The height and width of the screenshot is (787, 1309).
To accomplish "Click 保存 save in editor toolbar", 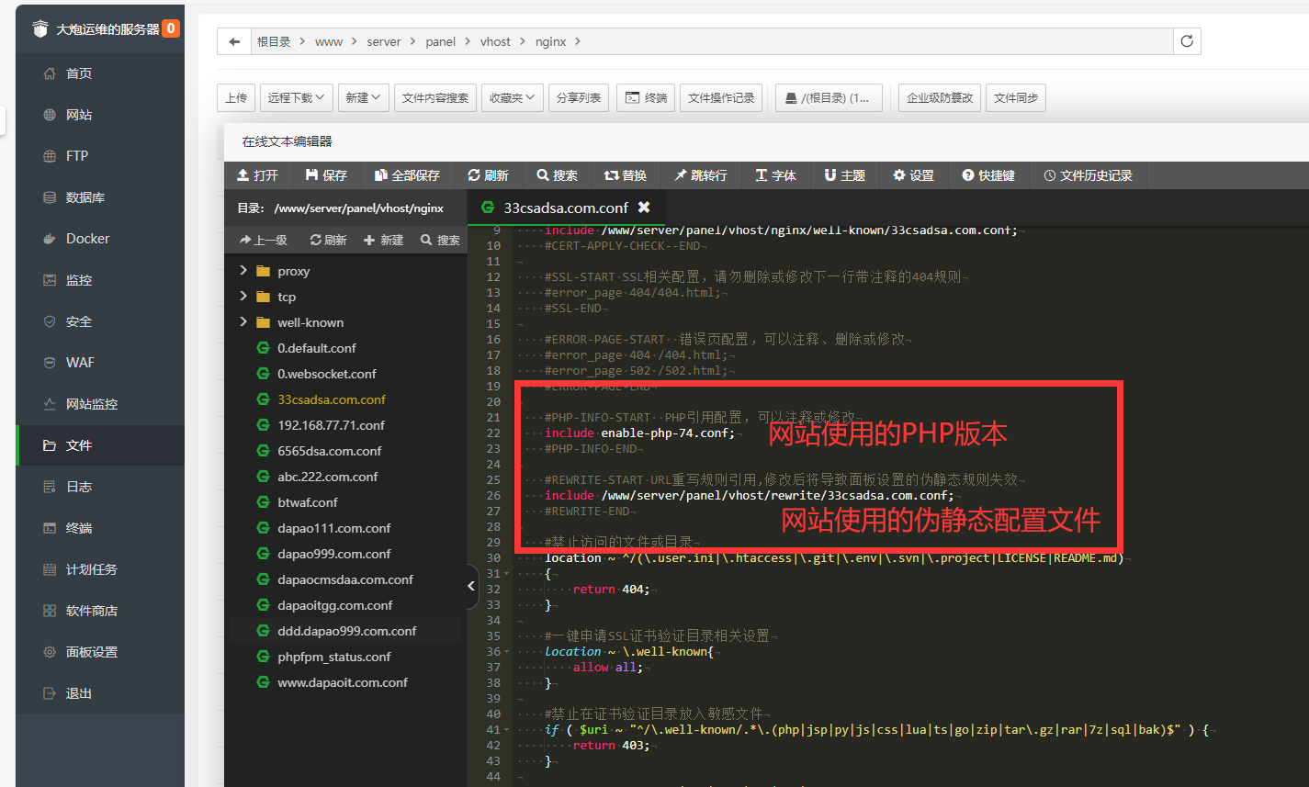I will 326,175.
